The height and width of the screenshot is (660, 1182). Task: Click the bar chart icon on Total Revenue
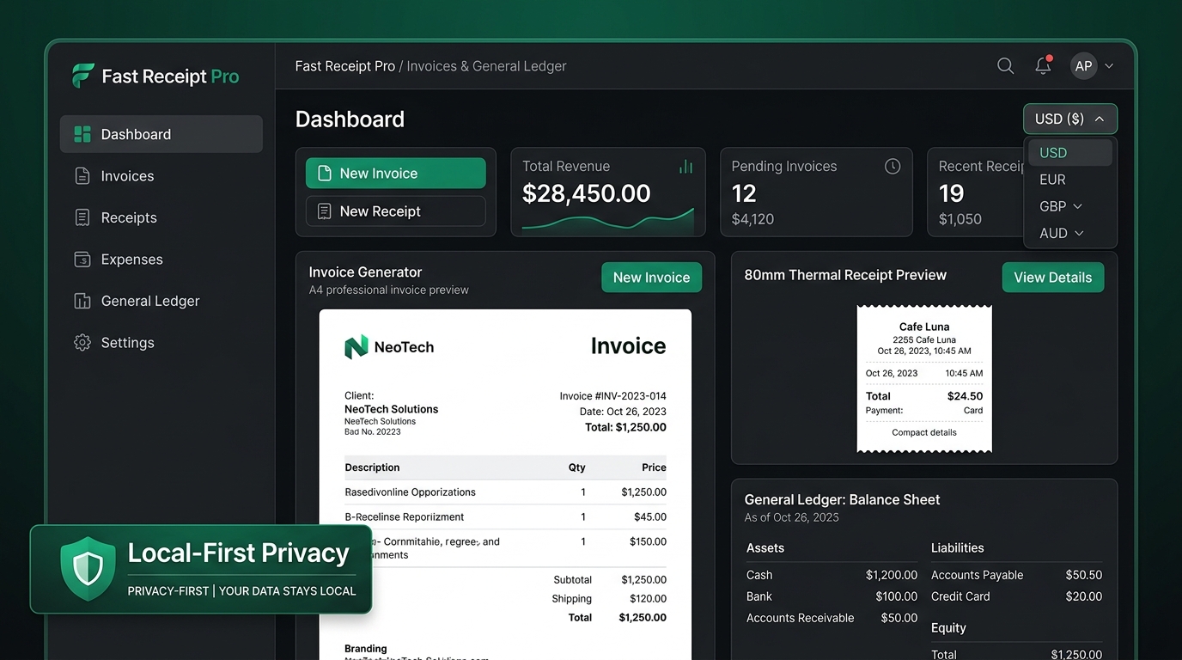coord(685,166)
